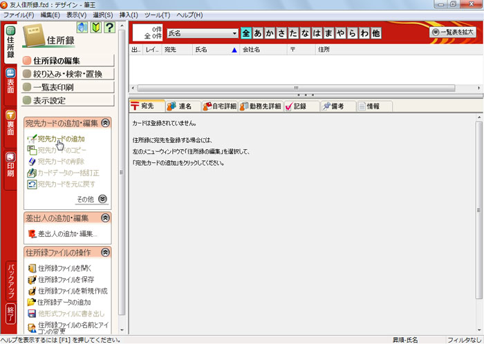Click the 住所録データの追加 folder icon
Image resolution: width=484 pixels, height=344 pixels.
point(32,302)
